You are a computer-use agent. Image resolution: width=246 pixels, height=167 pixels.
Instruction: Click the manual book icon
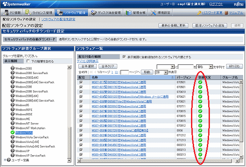(x=226, y=13)
